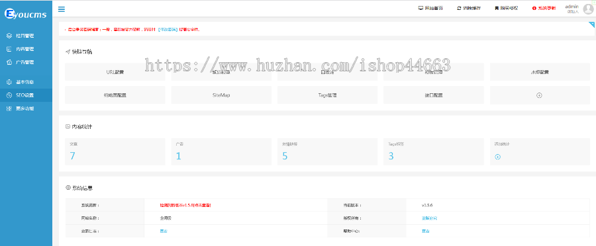Click the red new version detected link
596x246 pixels.
tap(185, 205)
